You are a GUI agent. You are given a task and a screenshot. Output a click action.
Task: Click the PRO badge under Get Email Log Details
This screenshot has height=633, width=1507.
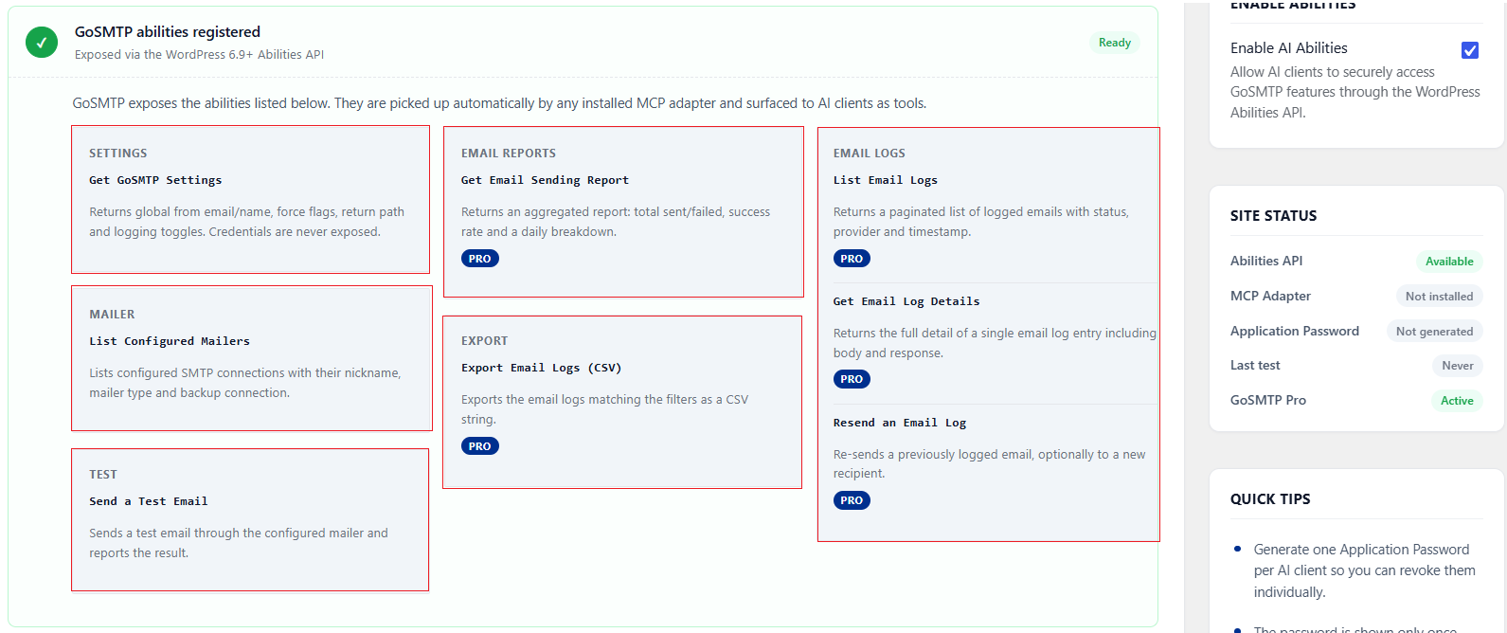pos(852,379)
